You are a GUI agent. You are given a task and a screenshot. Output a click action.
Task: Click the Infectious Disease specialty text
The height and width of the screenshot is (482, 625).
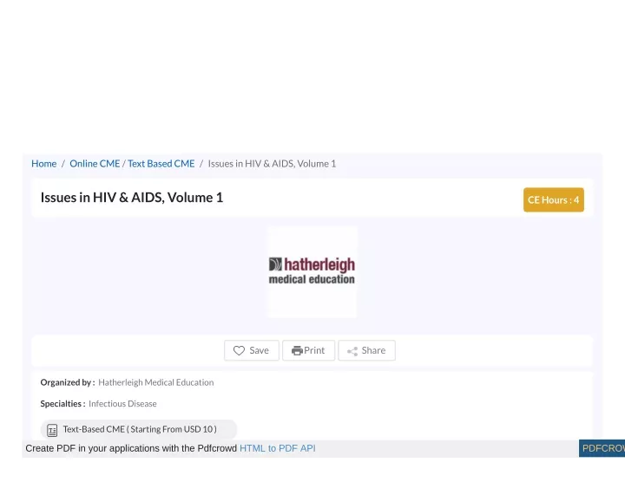122,404
